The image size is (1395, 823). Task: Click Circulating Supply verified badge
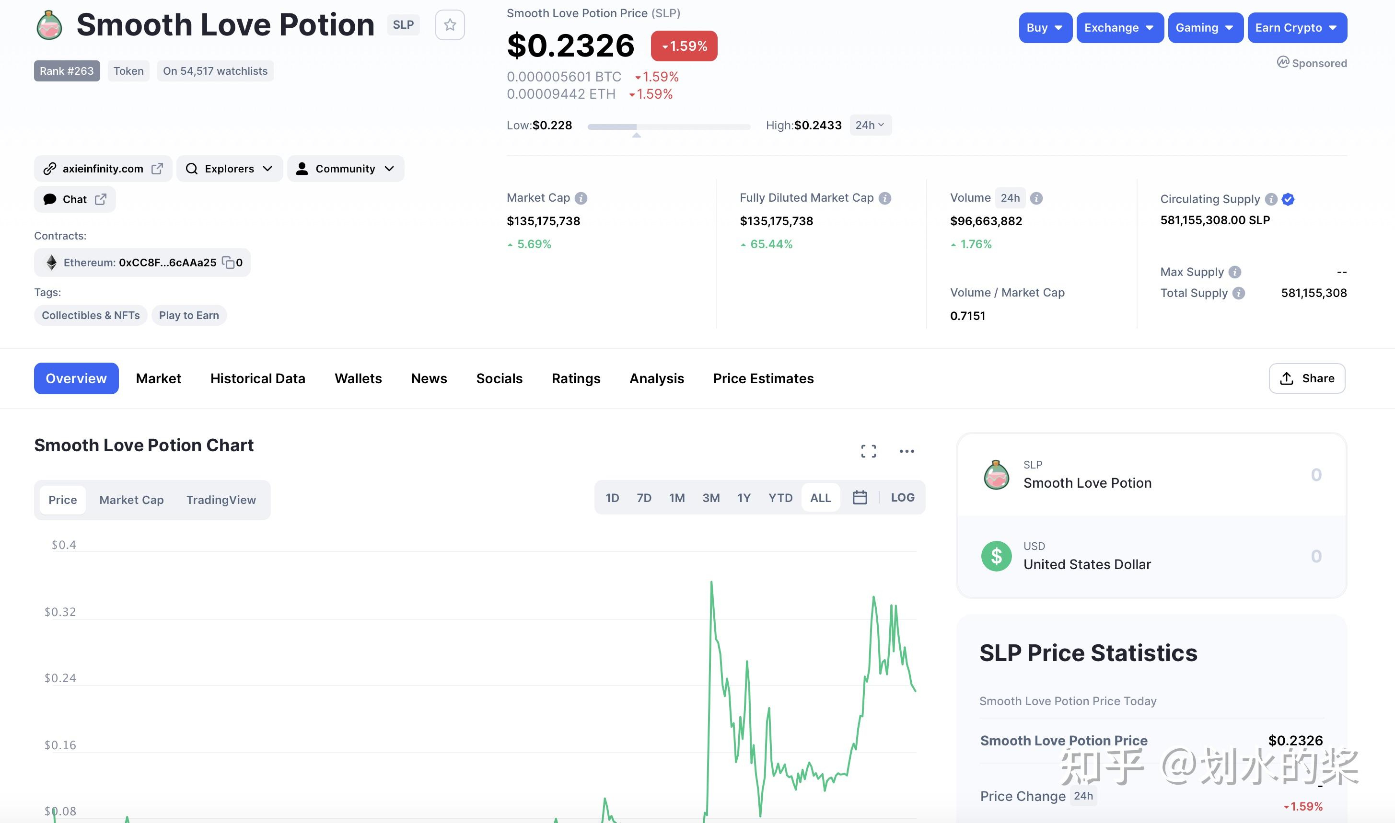(1288, 199)
